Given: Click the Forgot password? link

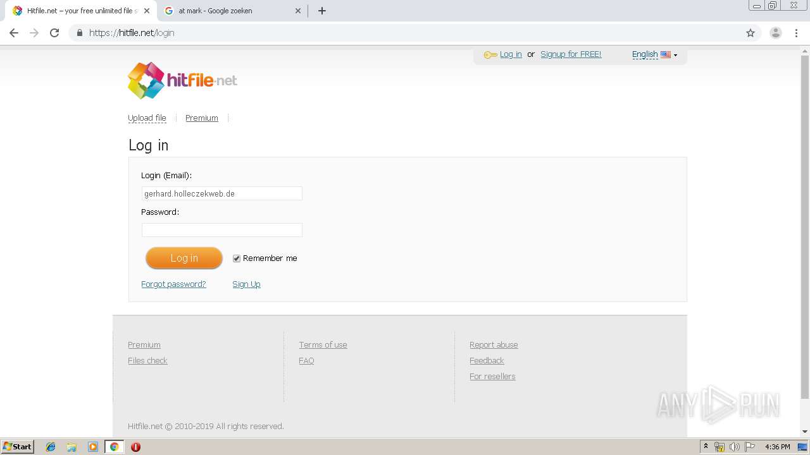Looking at the screenshot, I should pos(173,284).
